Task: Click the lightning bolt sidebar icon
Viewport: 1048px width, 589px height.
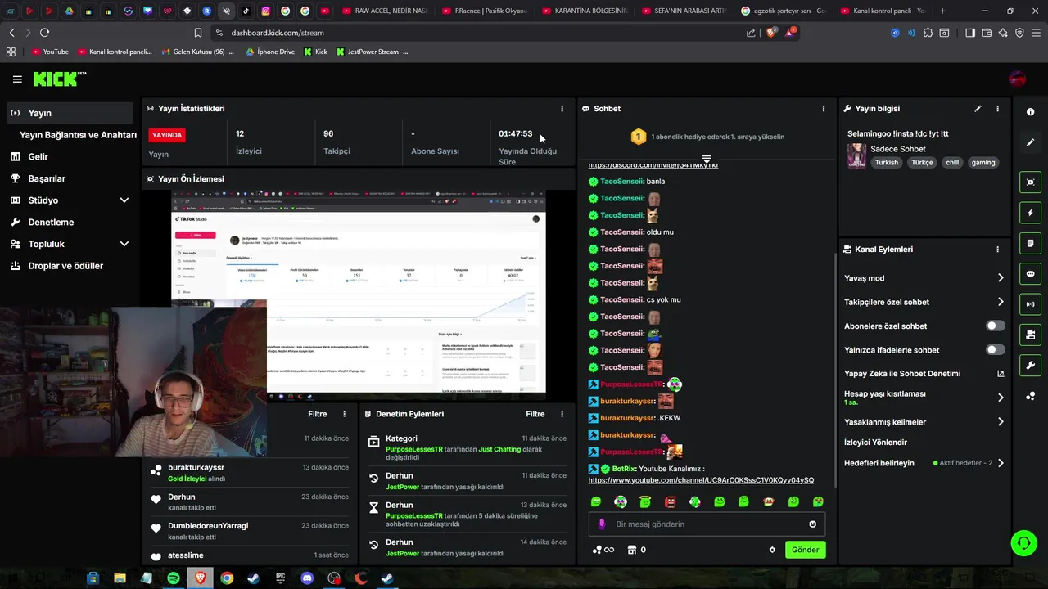Action: (1030, 213)
